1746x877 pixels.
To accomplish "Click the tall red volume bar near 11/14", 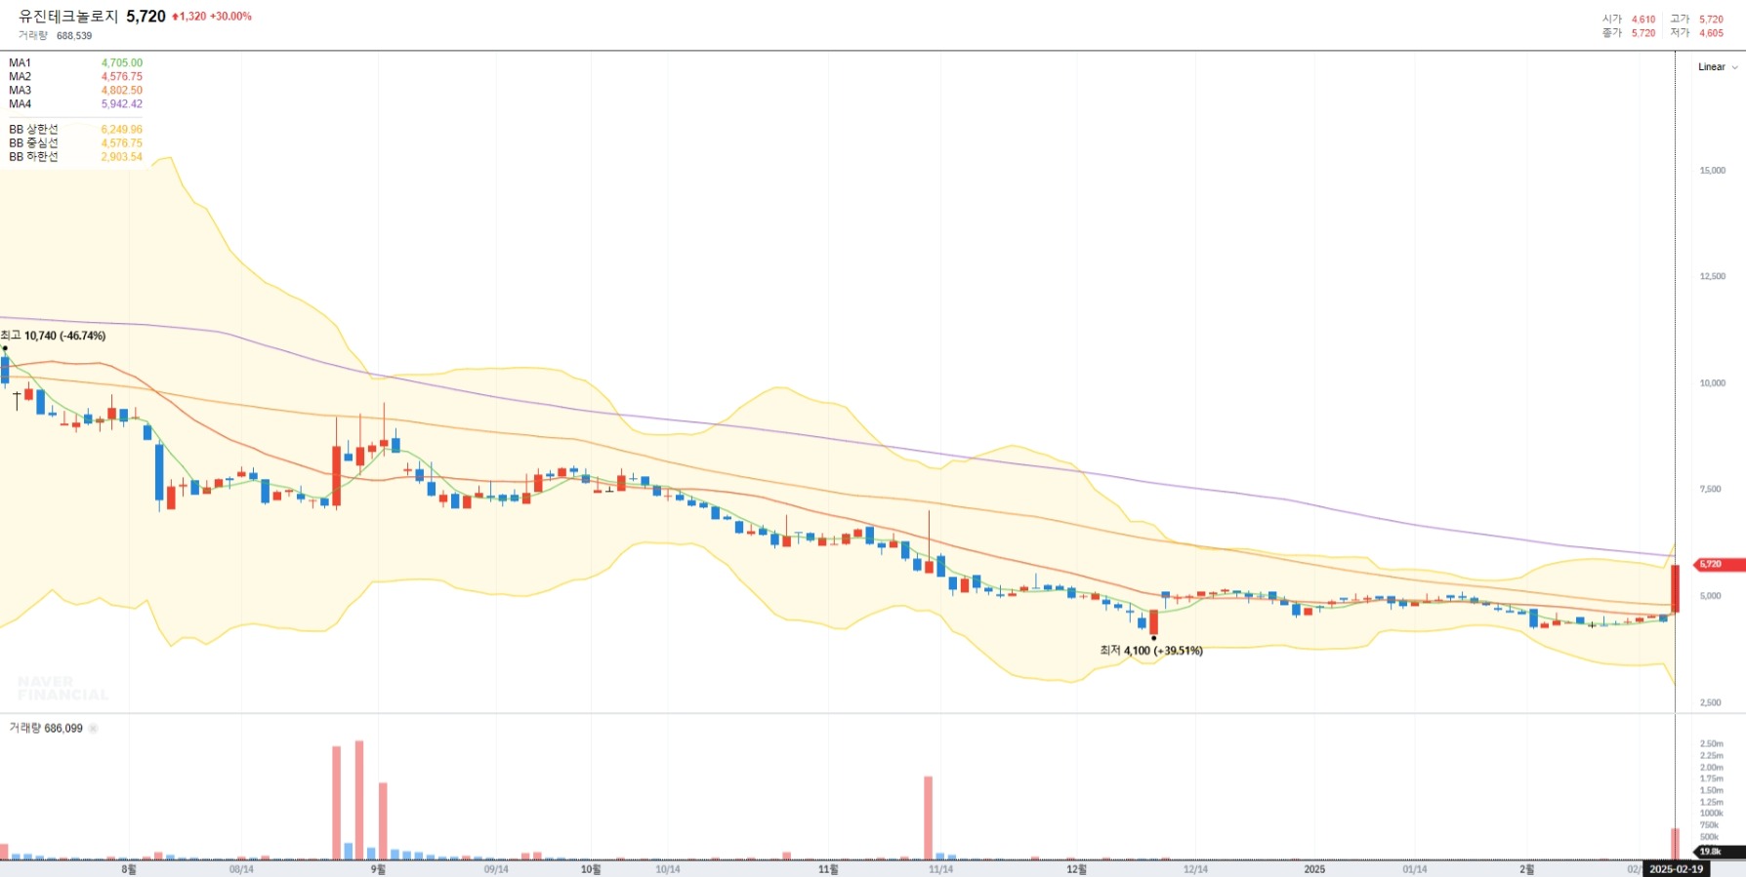I will tap(928, 817).
